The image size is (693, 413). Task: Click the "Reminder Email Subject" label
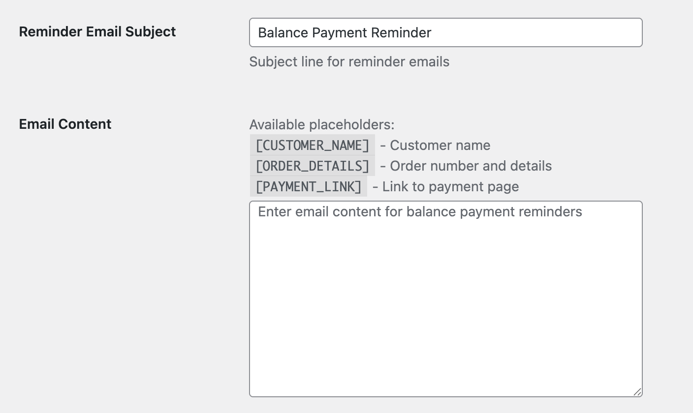[97, 31]
